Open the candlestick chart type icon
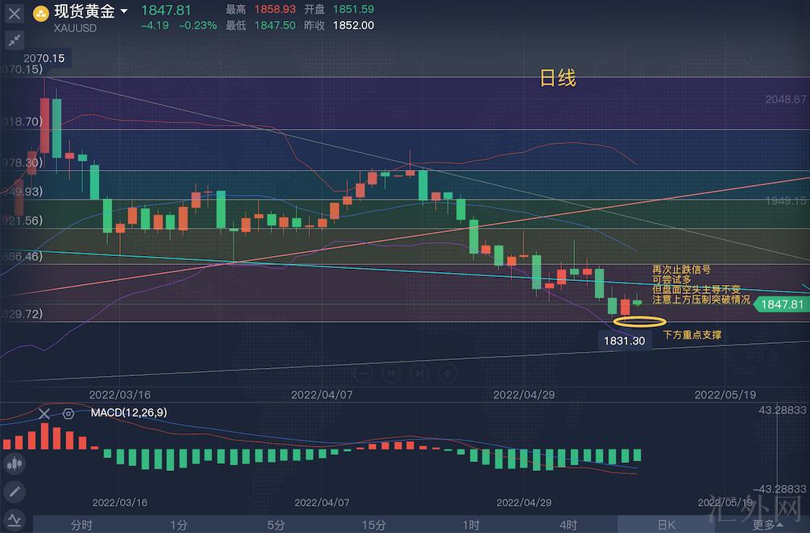Viewport: 810px width, 533px height. [14, 464]
